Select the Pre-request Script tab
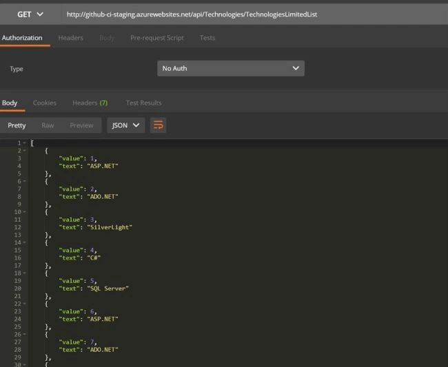The height and width of the screenshot is (367, 448). tap(157, 38)
